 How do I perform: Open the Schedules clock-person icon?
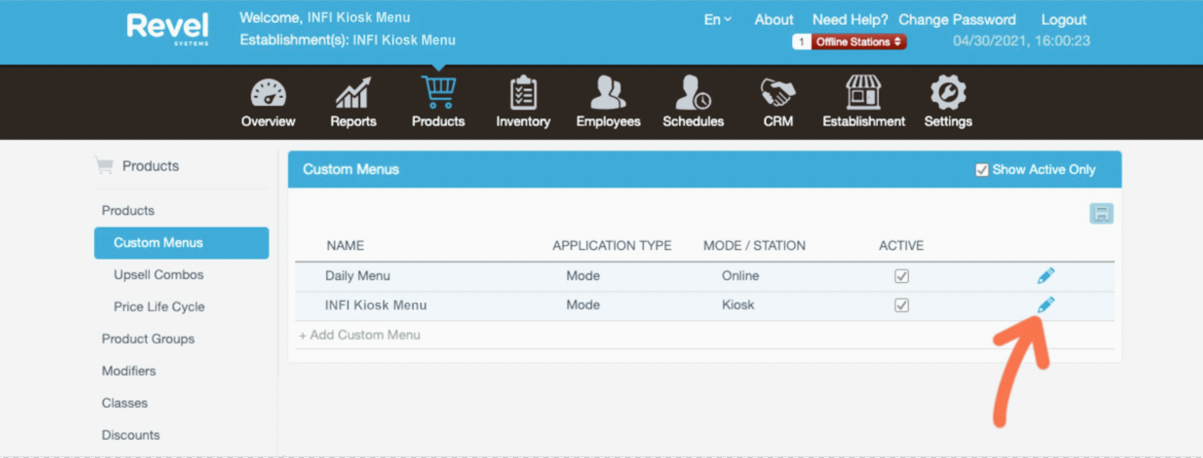pyautogui.click(x=693, y=93)
